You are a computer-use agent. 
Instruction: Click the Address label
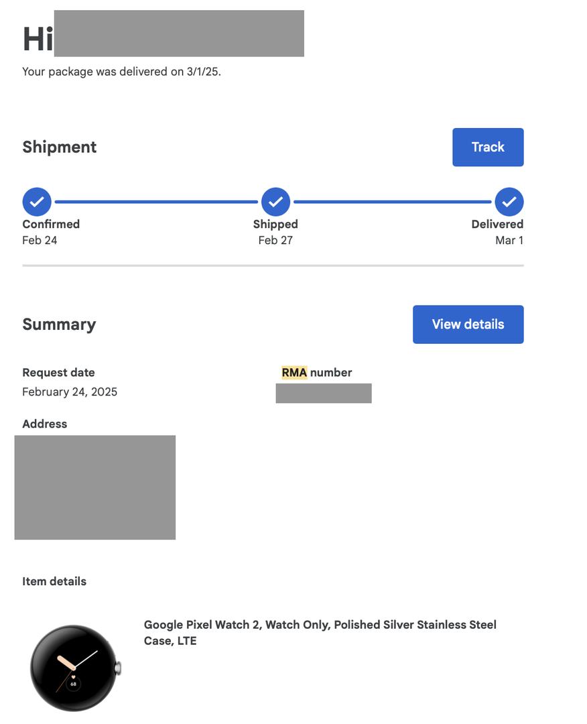coord(45,424)
